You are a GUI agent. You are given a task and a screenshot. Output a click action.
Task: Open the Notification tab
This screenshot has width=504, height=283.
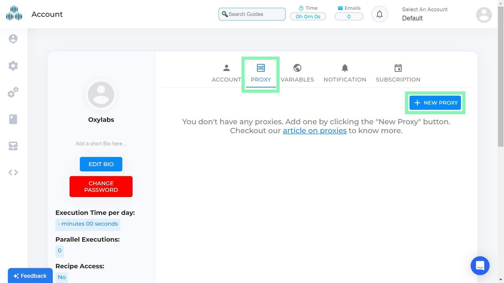345,74
